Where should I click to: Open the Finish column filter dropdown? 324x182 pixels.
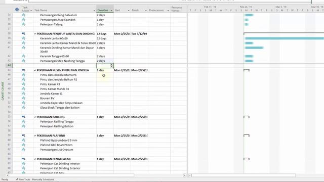tap(146, 11)
